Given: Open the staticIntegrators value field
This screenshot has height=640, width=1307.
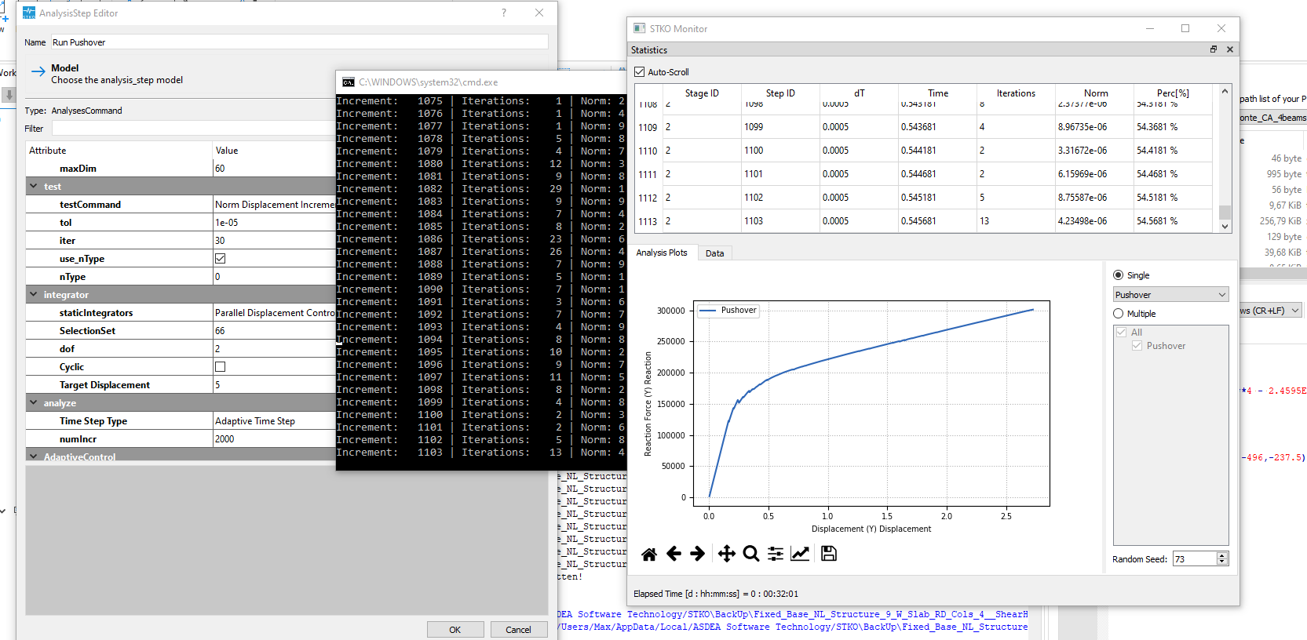Looking at the screenshot, I should [x=274, y=313].
